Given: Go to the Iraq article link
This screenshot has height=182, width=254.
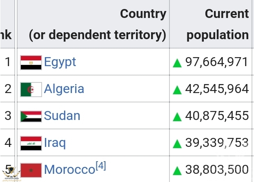Looking at the screenshot, I should click(x=55, y=143).
